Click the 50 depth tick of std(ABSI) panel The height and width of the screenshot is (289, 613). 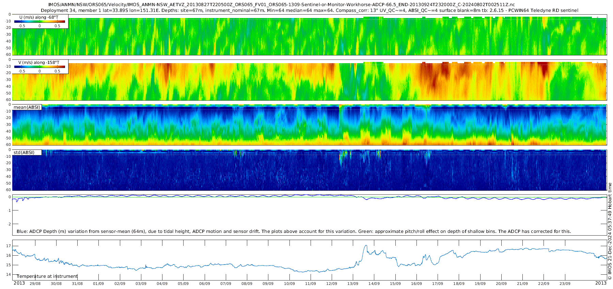[9, 184]
